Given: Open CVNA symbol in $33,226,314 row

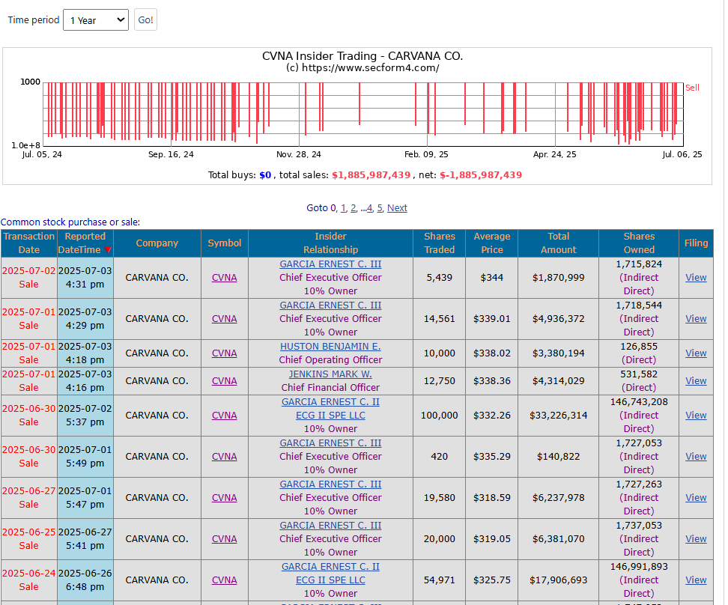Looking at the screenshot, I should 224,416.
